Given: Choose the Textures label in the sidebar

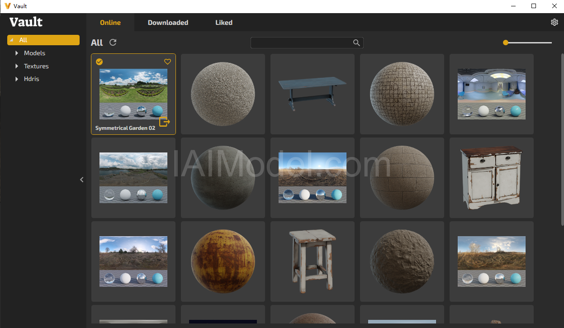Looking at the screenshot, I should pos(36,67).
